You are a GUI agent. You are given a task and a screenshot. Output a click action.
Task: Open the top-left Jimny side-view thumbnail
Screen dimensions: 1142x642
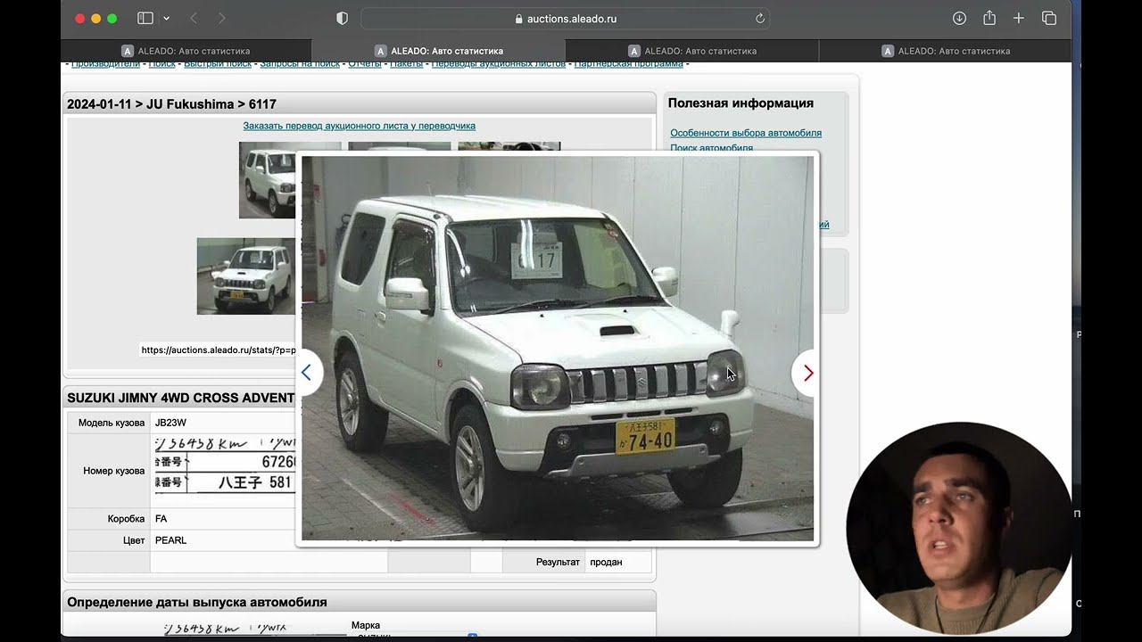268,180
